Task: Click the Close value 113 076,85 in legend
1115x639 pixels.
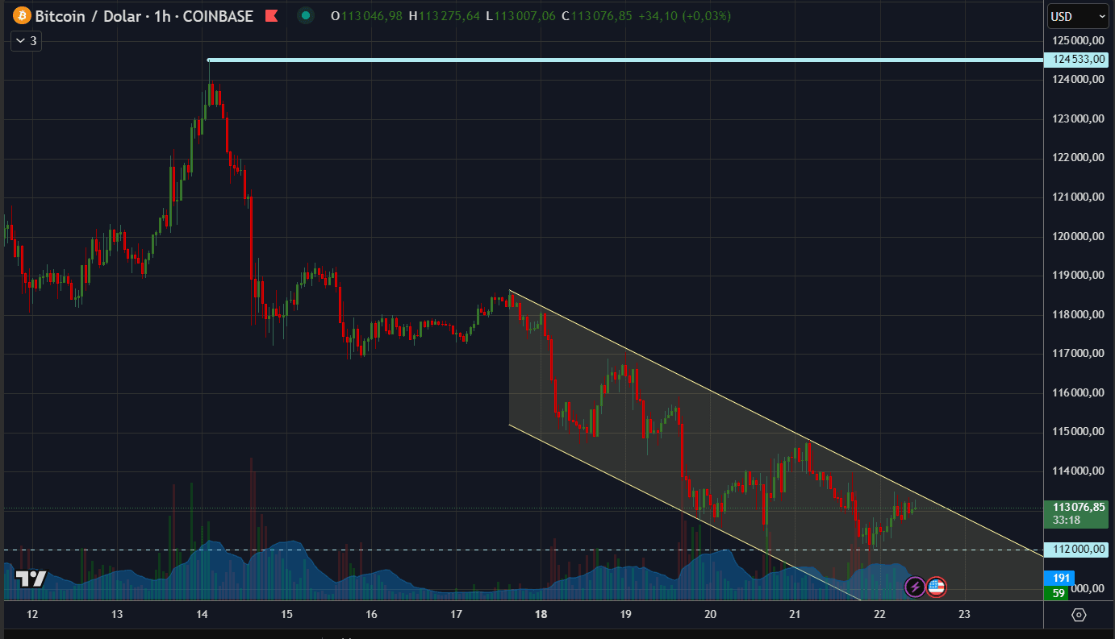Action: [602, 16]
